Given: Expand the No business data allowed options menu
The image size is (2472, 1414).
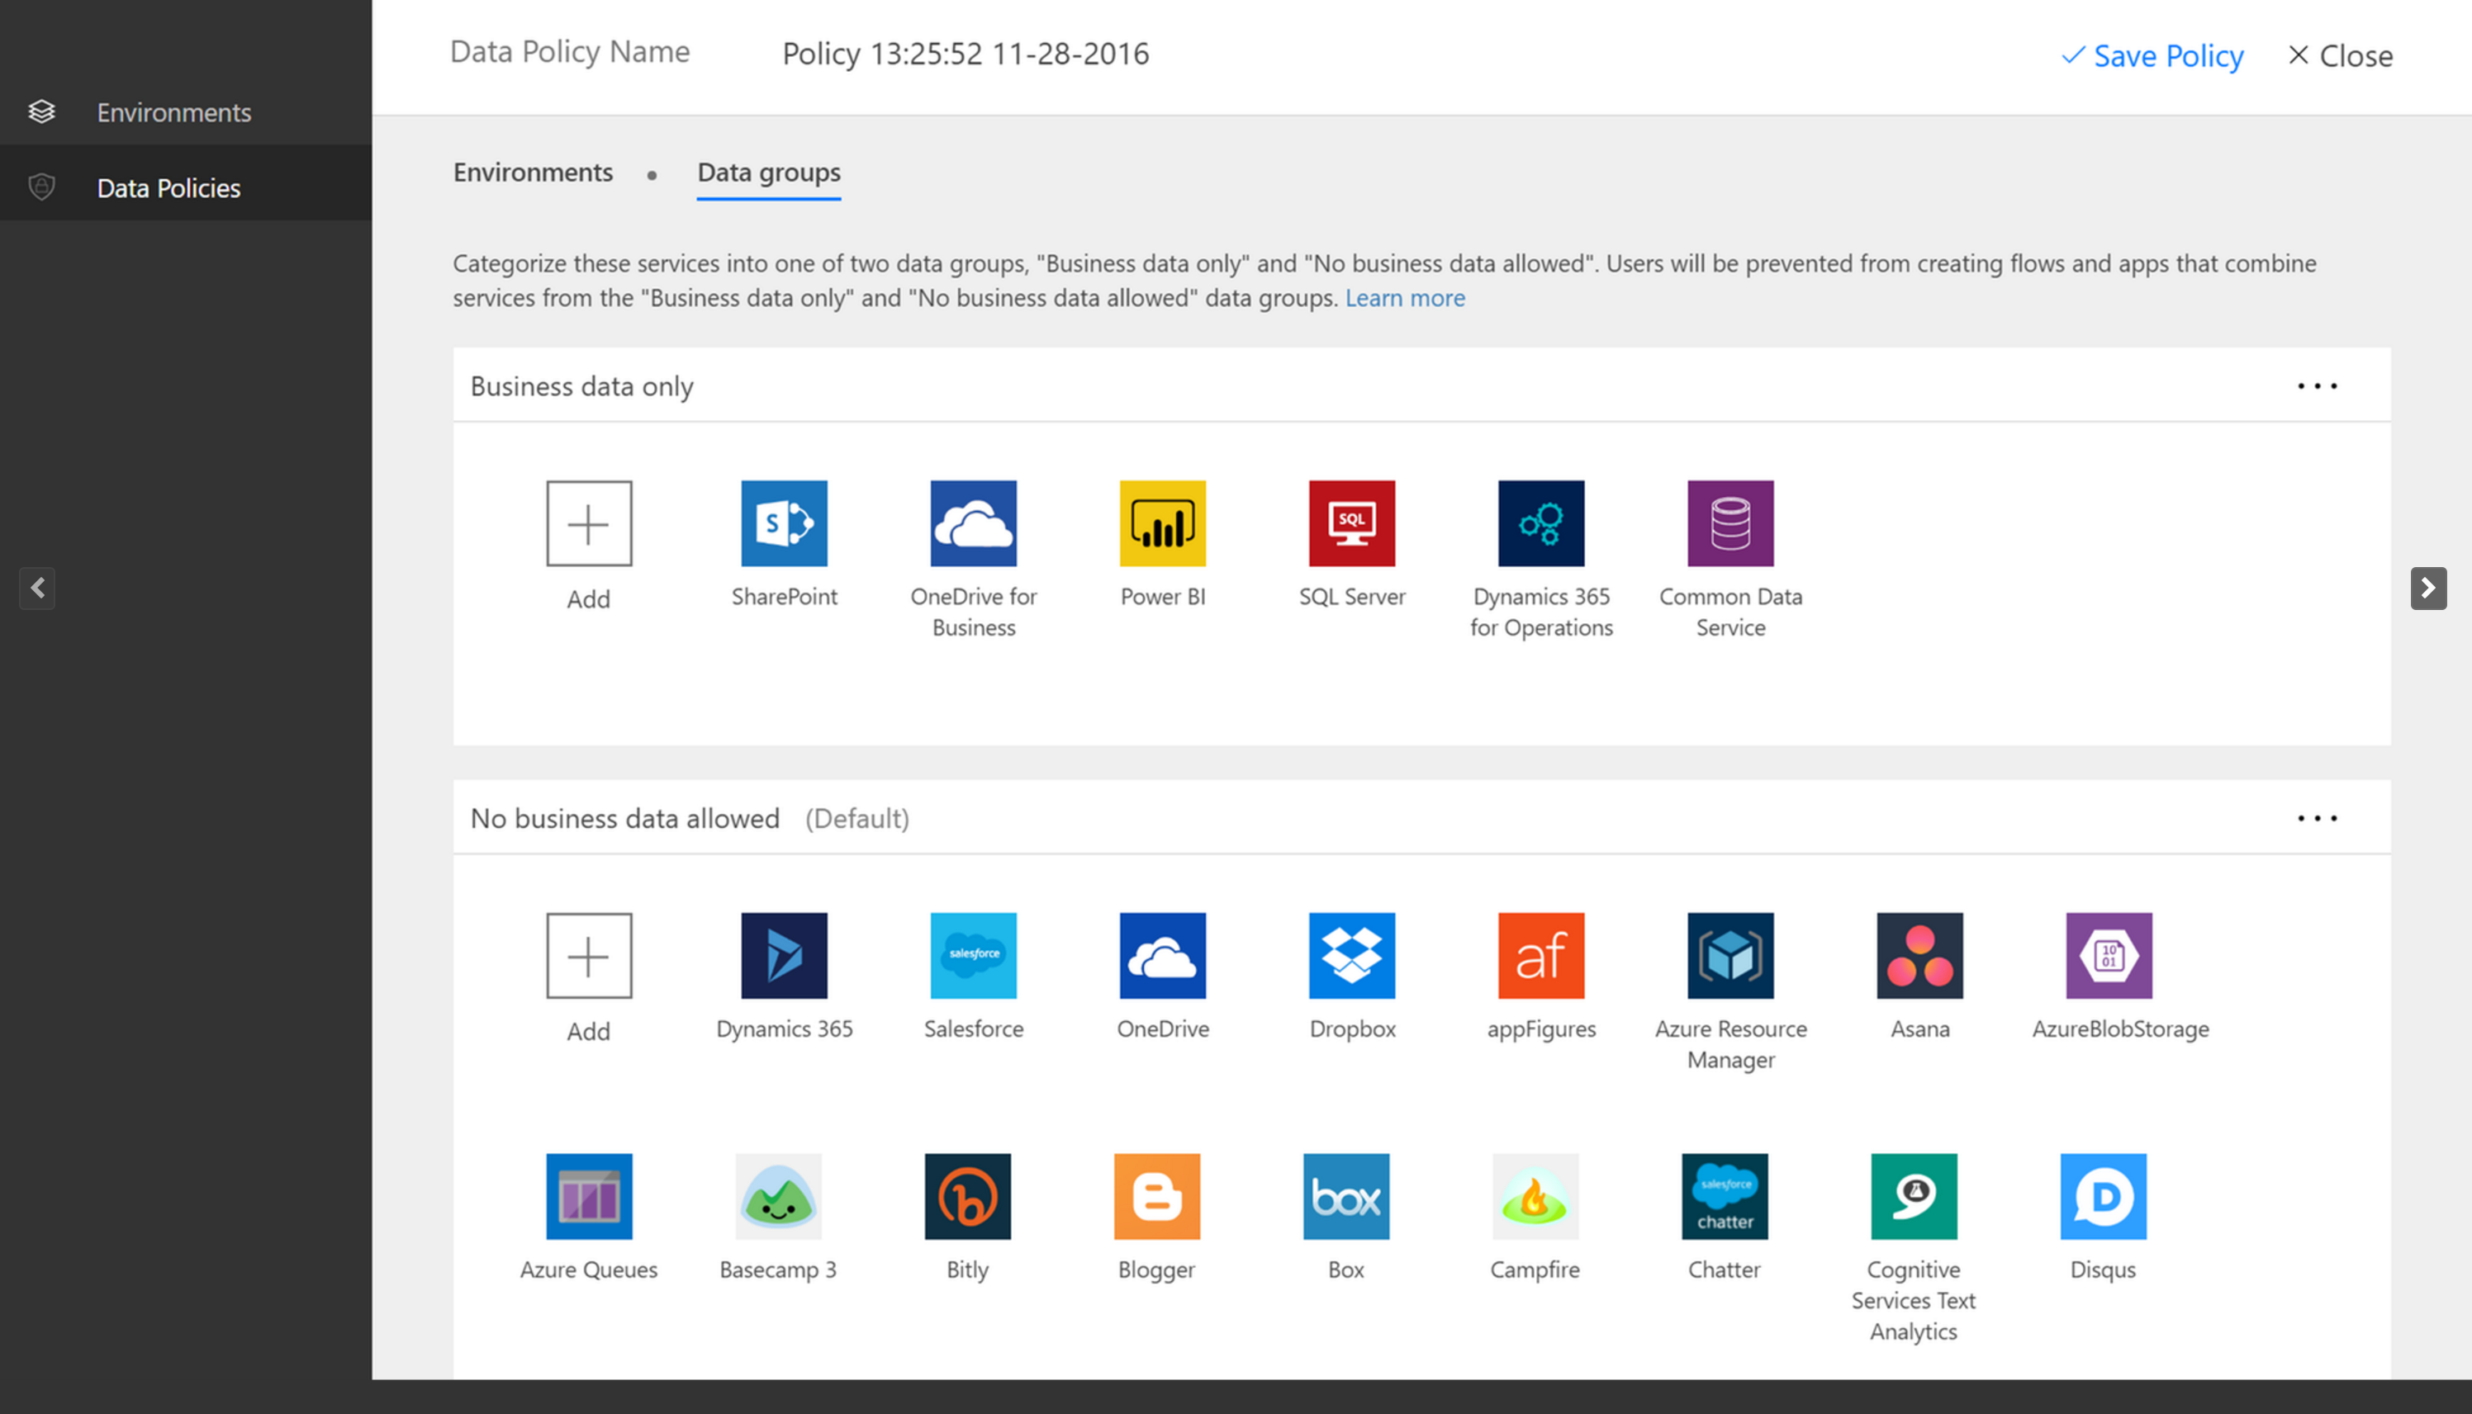Looking at the screenshot, I should click(2318, 818).
